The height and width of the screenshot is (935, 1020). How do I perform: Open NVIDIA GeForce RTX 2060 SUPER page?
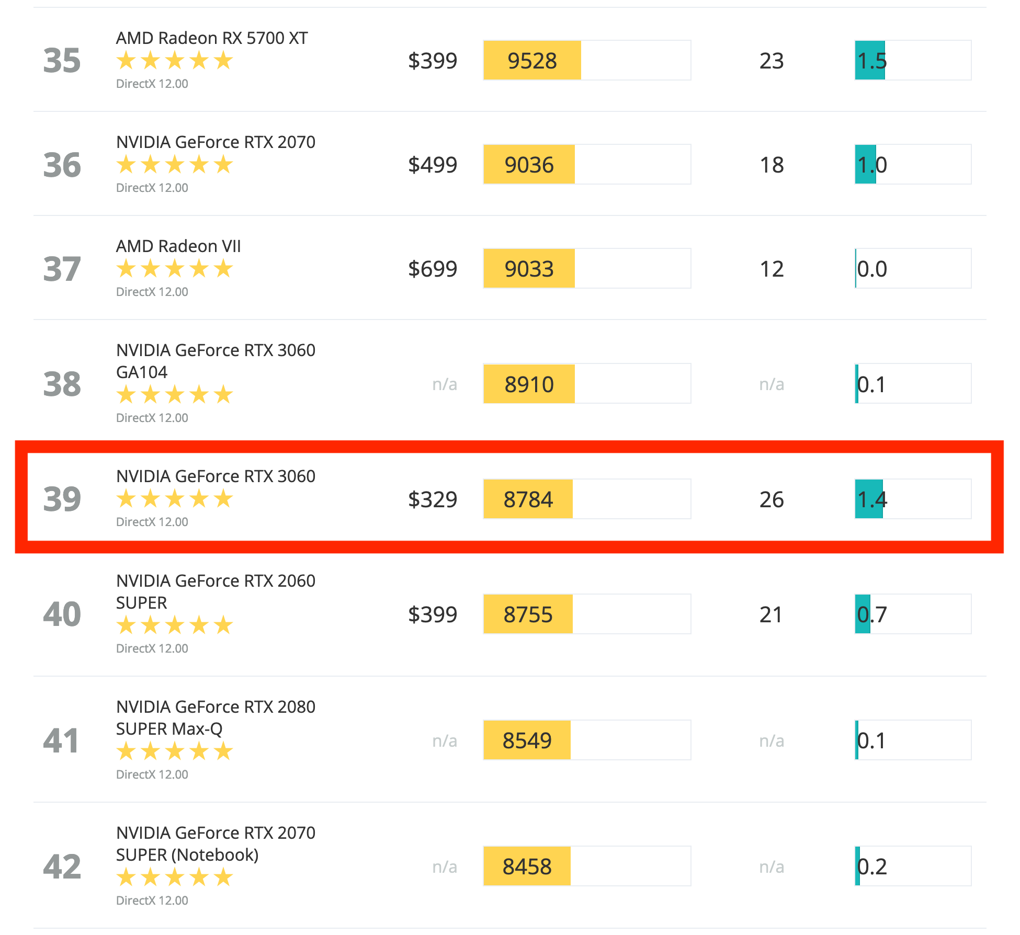[216, 591]
